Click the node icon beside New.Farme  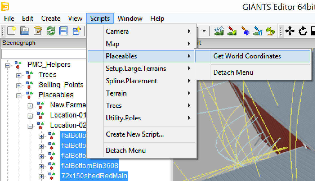point(41,105)
